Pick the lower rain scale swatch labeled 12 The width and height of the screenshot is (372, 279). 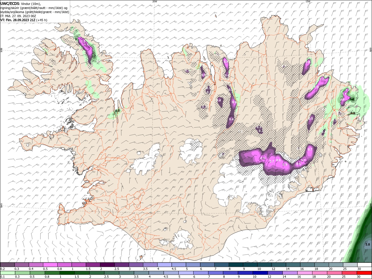275,273
